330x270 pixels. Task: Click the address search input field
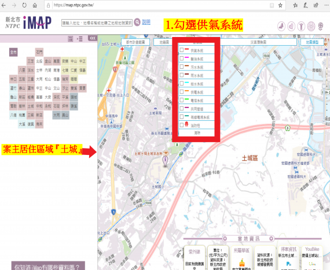[x=97, y=23]
